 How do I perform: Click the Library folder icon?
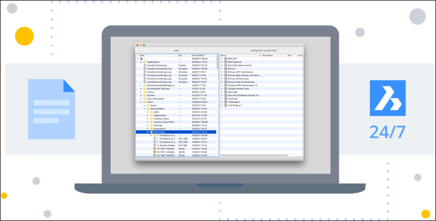pyautogui.click(x=145, y=92)
